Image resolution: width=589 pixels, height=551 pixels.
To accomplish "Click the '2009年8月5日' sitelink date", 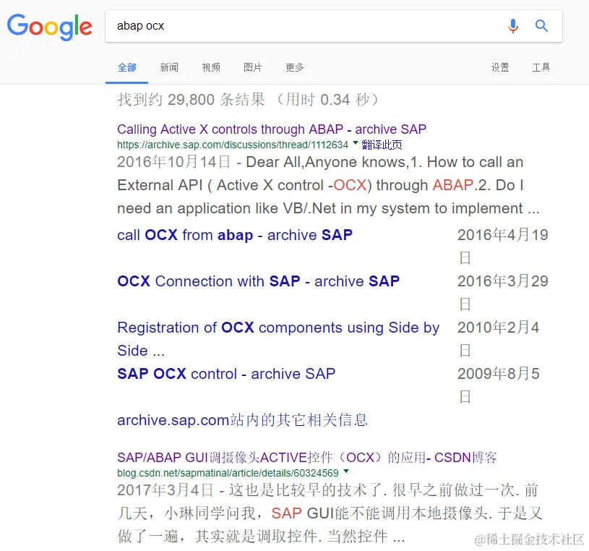I will coord(499,385).
